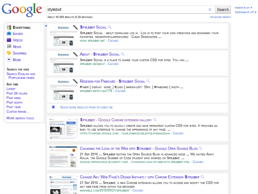Select the Everything search category
Screen dimensions: 258x194
22,28
